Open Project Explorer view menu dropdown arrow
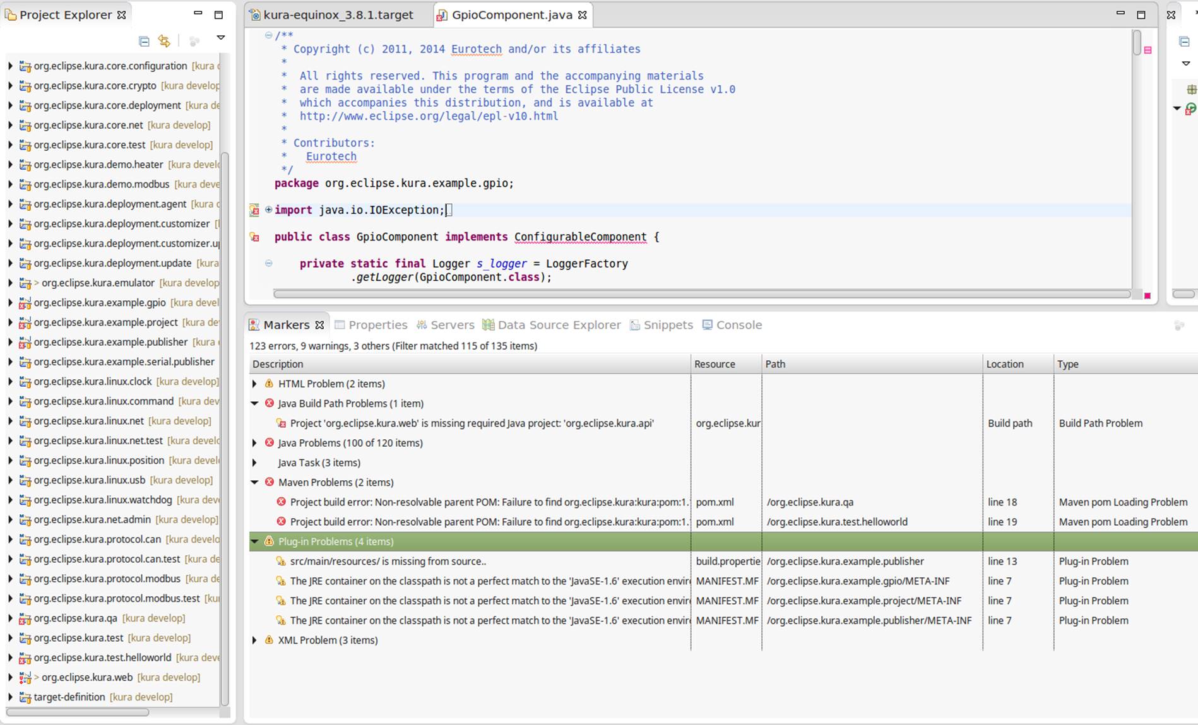The image size is (1198, 725). pos(221,38)
